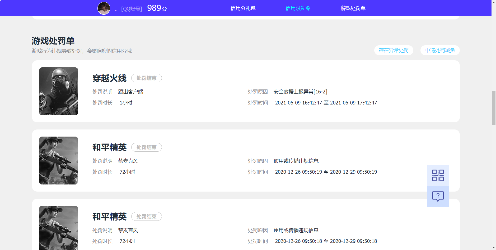Click scrollbar up arrow
496x250 pixels.
tap(494, 2)
